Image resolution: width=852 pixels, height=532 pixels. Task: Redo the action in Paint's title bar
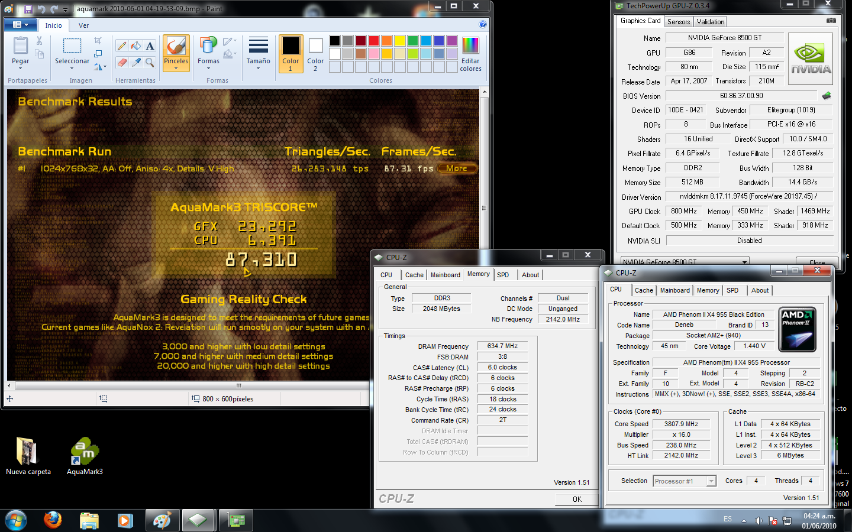[x=54, y=9]
